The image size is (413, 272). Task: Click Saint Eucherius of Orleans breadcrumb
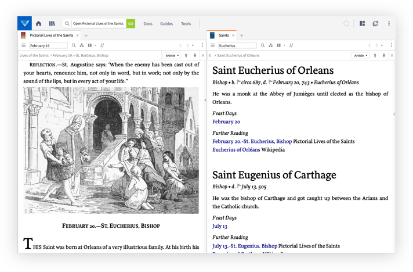coord(238,55)
